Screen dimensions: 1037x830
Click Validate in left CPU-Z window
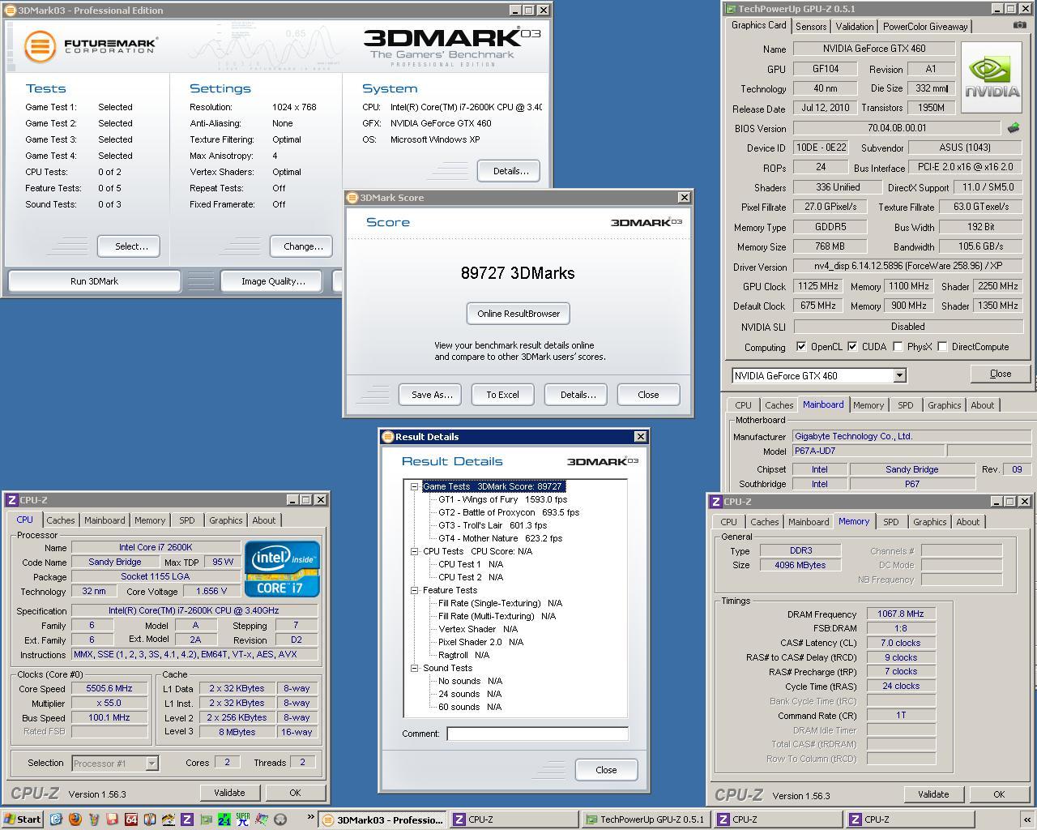(229, 793)
